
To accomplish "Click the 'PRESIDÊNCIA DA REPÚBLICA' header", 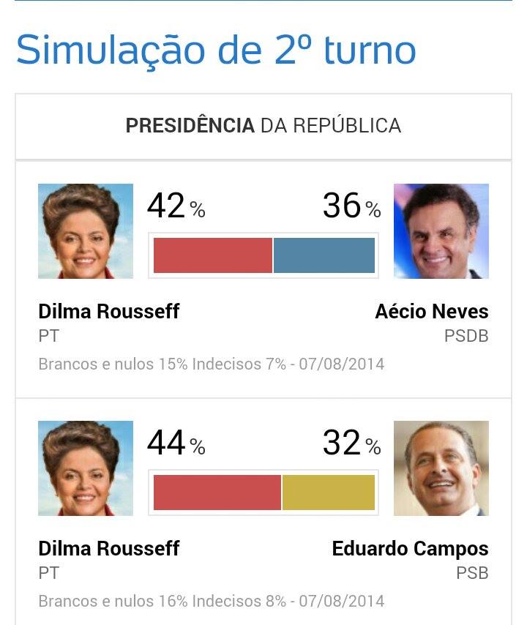I will [262, 126].
